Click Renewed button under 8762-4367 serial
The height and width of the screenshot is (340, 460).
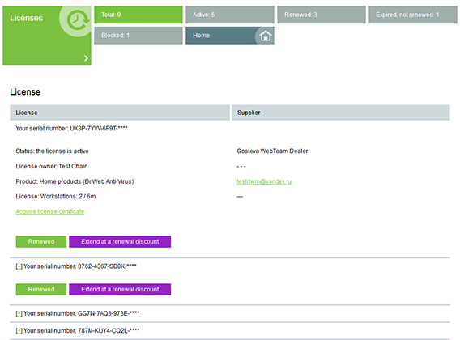click(41, 289)
